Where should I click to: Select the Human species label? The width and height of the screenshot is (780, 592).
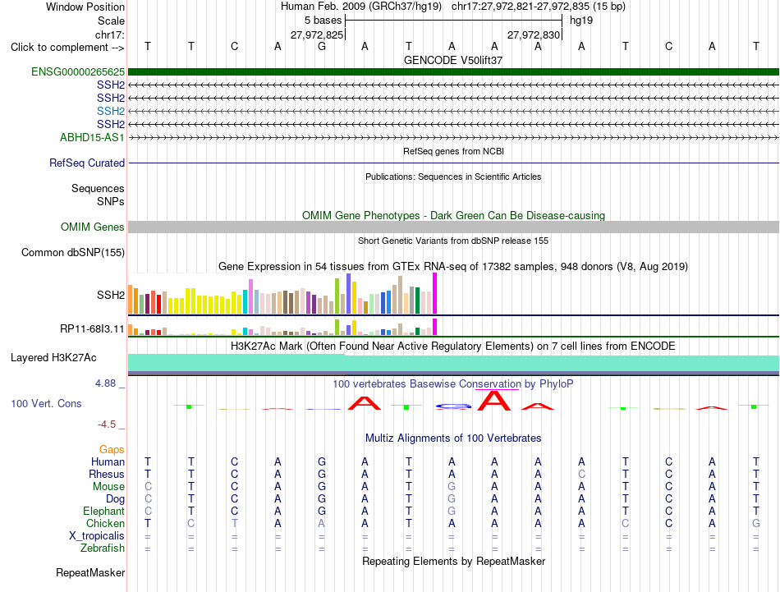(108, 461)
